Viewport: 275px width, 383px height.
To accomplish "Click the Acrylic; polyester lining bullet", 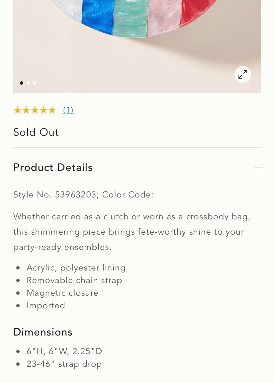I will coord(76,268).
